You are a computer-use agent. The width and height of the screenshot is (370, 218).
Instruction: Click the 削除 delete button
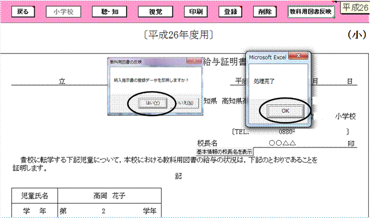click(265, 12)
